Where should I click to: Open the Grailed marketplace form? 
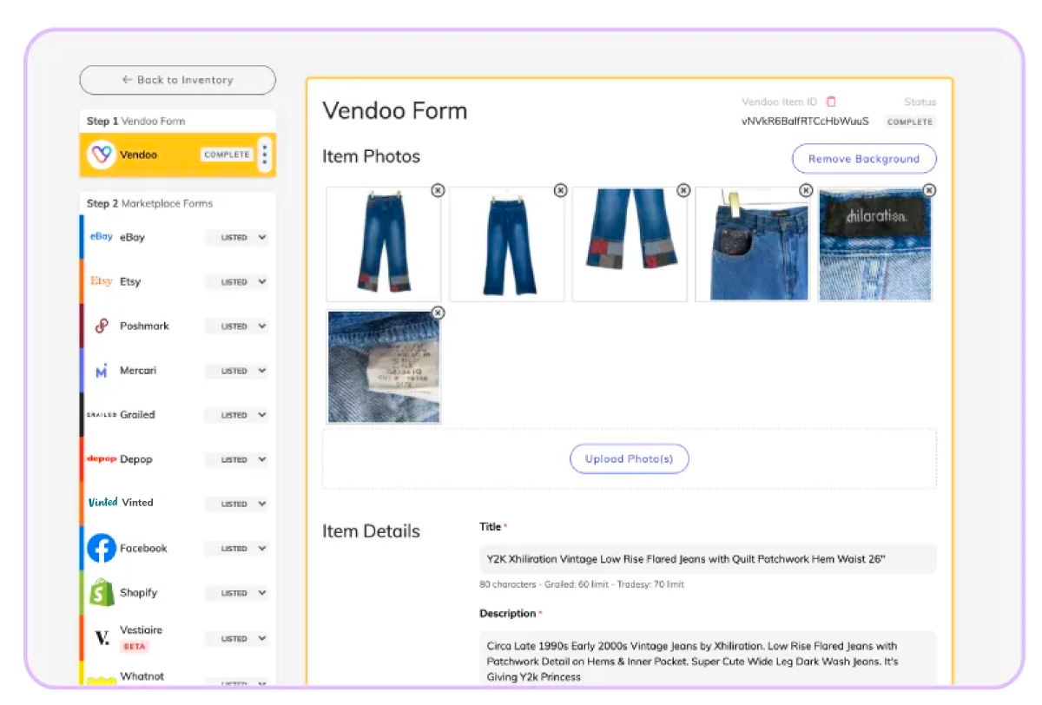[x=137, y=415]
